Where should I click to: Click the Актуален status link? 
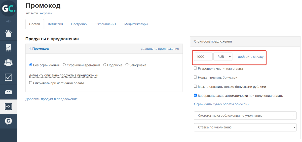tap(46, 13)
